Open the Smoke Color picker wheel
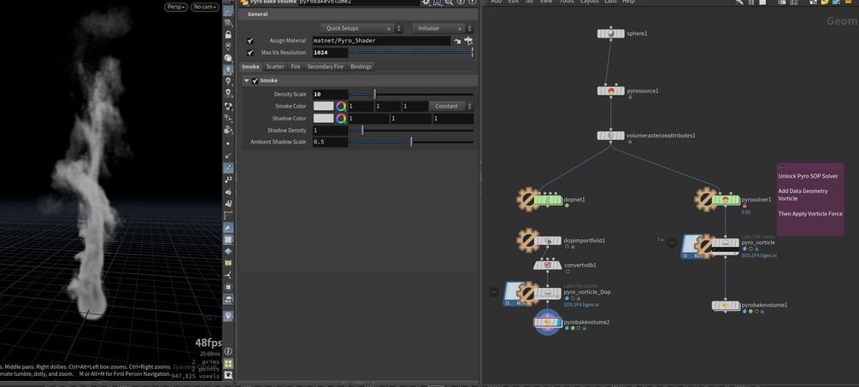Screen dimensions: 859x387 (341, 106)
